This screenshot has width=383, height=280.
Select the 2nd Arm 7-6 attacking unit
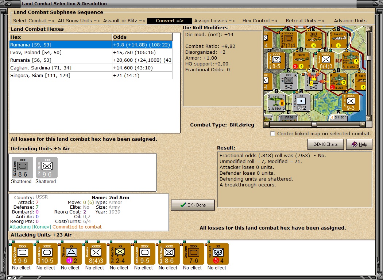coord(193,254)
